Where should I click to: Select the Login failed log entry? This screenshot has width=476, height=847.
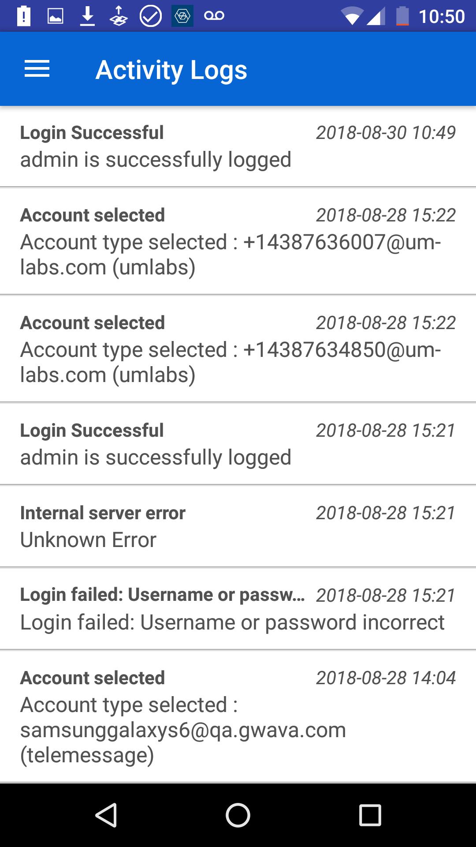click(238, 609)
